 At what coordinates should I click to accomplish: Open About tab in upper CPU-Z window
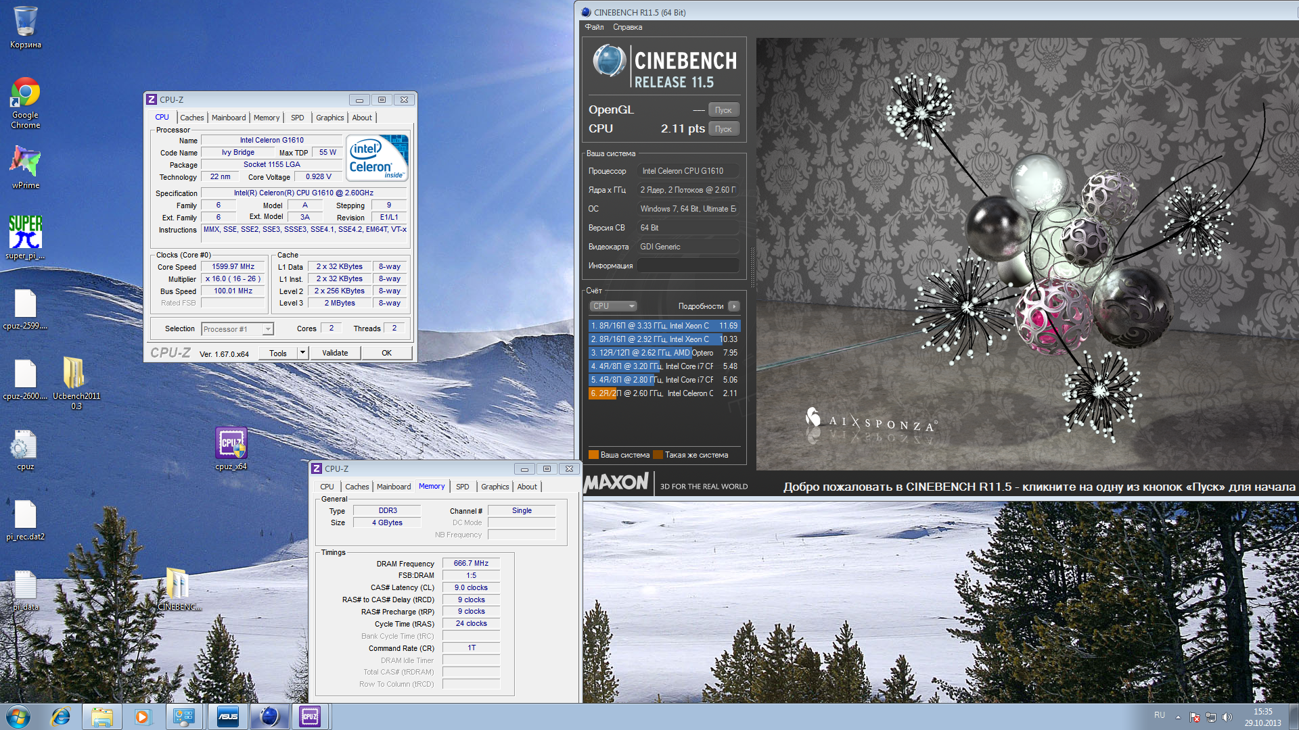pyautogui.click(x=362, y=118)
